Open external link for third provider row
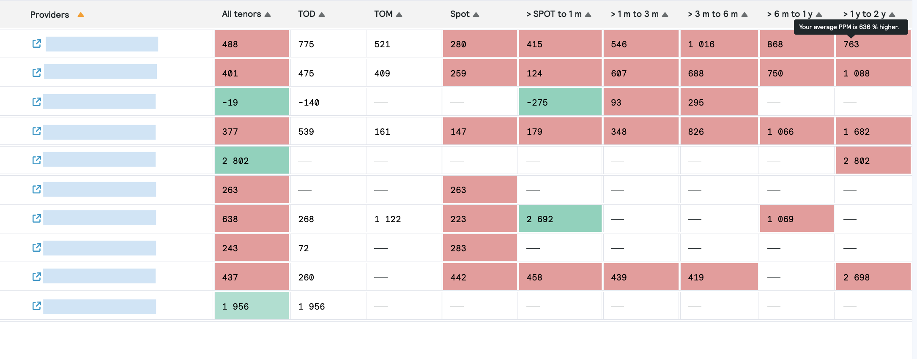This screenshot has height=359, width=917. [x=37, y=102]
